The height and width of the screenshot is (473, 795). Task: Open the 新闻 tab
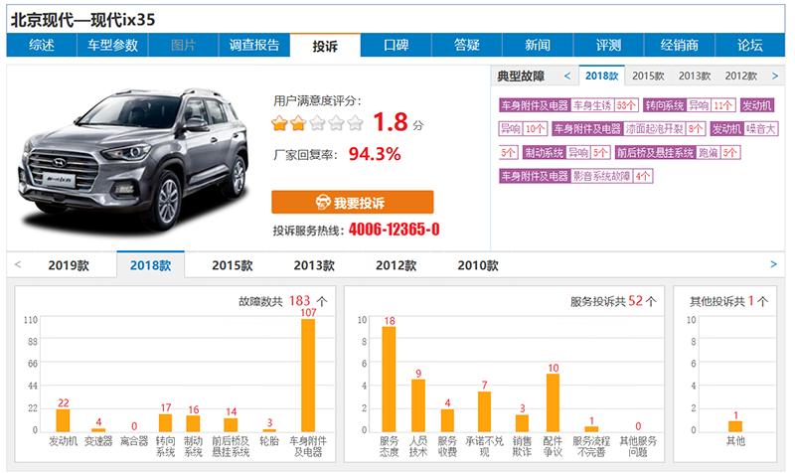pos(538,45)
